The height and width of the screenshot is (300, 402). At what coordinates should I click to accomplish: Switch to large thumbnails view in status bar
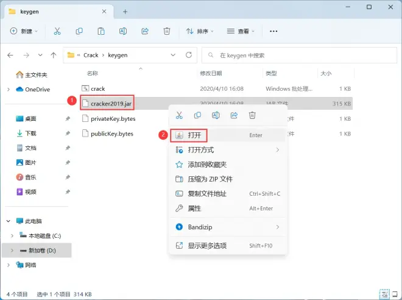(395, 294)
